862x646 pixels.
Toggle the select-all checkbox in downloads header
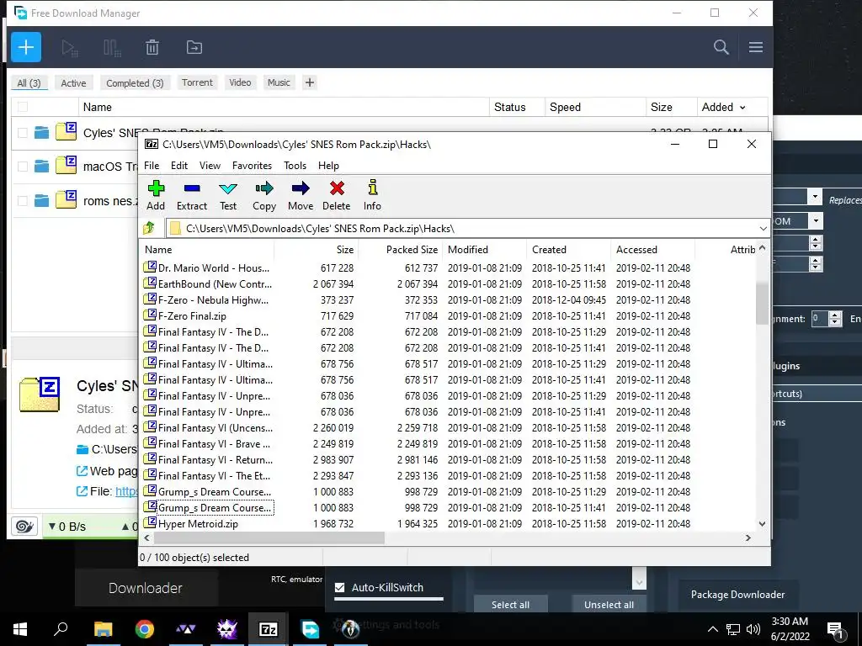coord(23,107)
